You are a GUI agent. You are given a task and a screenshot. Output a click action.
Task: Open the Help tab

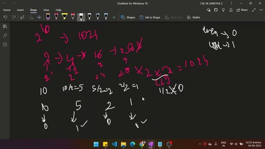58,10
